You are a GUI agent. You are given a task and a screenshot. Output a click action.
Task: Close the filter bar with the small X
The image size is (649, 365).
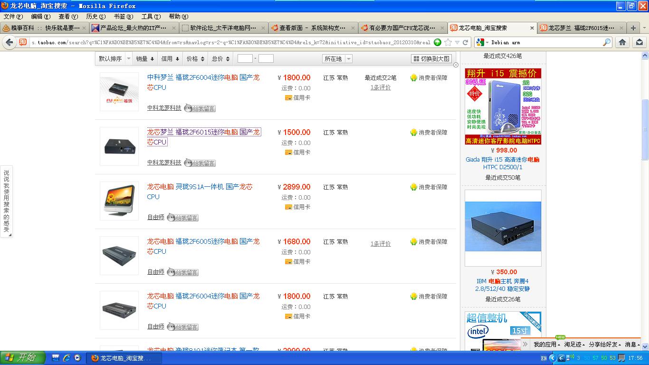(x=456, y=65)
